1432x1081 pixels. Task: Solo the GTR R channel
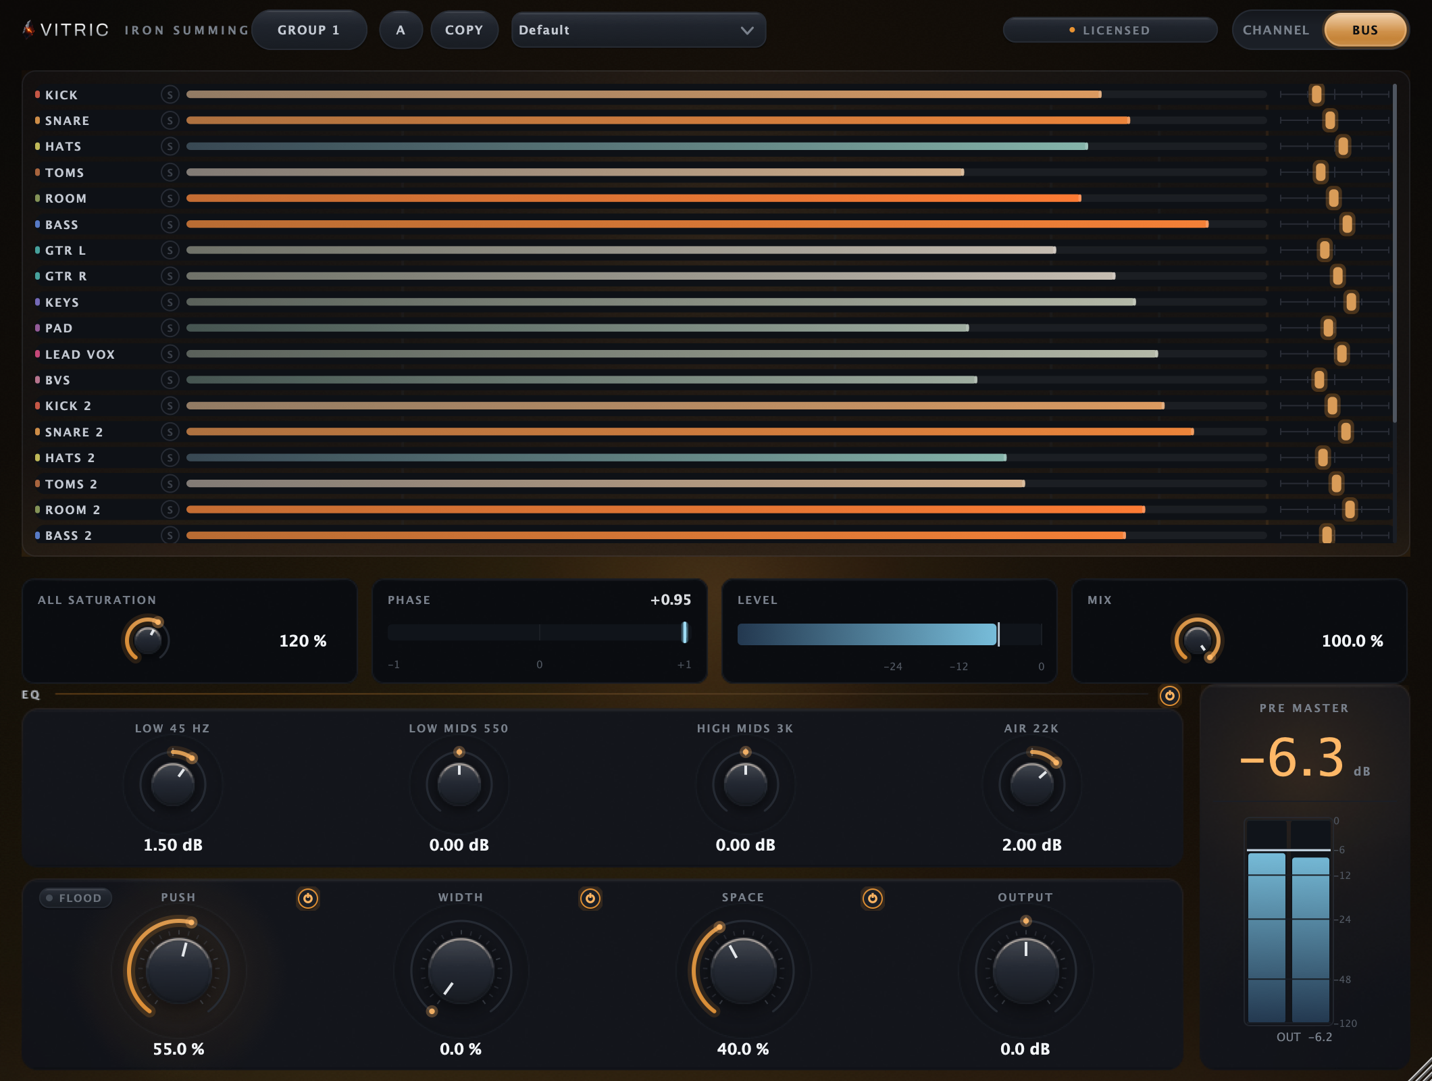point(170,276)
